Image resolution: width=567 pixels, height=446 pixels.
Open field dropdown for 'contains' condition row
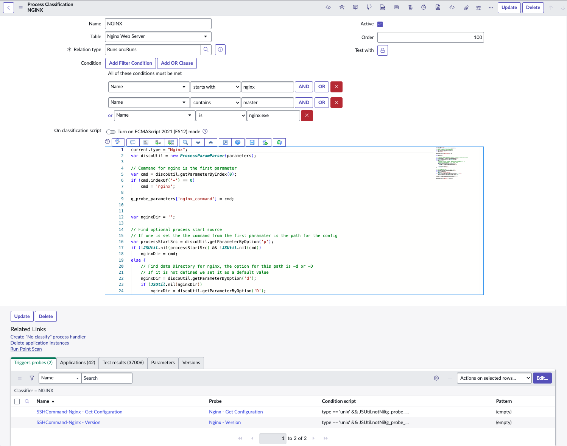click(149, 103)
